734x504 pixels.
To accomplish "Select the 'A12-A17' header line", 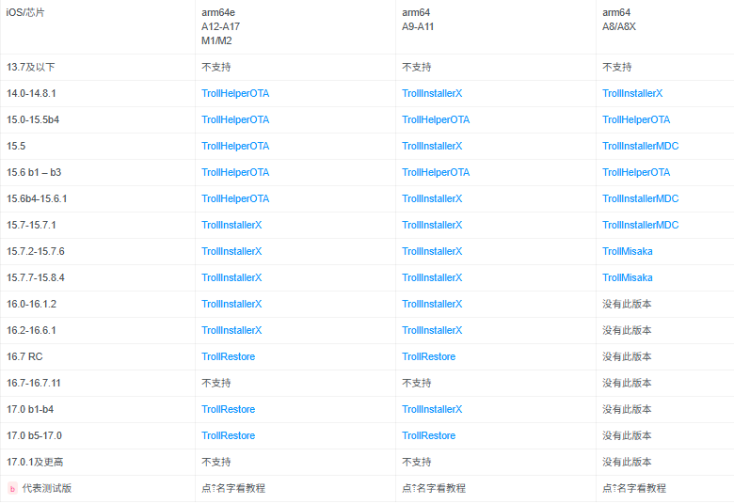I will 220,26.
